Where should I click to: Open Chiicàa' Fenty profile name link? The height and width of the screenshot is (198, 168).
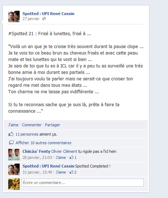36,151
